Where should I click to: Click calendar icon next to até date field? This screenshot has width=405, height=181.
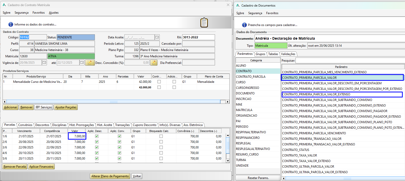tap(82, 62)
